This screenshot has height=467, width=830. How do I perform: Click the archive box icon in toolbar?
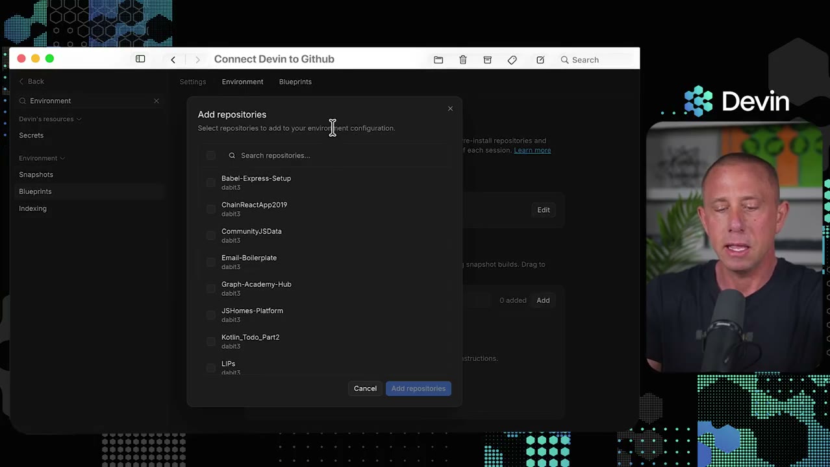pos(488,60)
